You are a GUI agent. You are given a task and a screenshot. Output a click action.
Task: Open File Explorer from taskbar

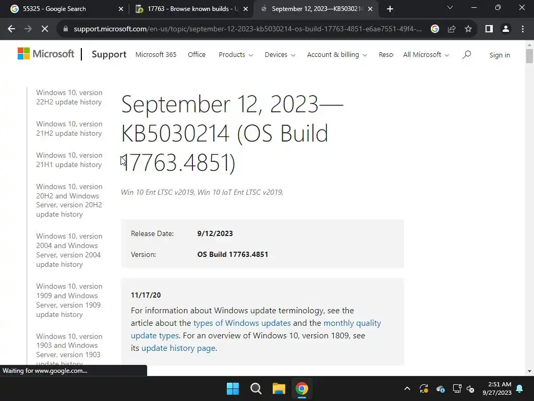point(278,388)
